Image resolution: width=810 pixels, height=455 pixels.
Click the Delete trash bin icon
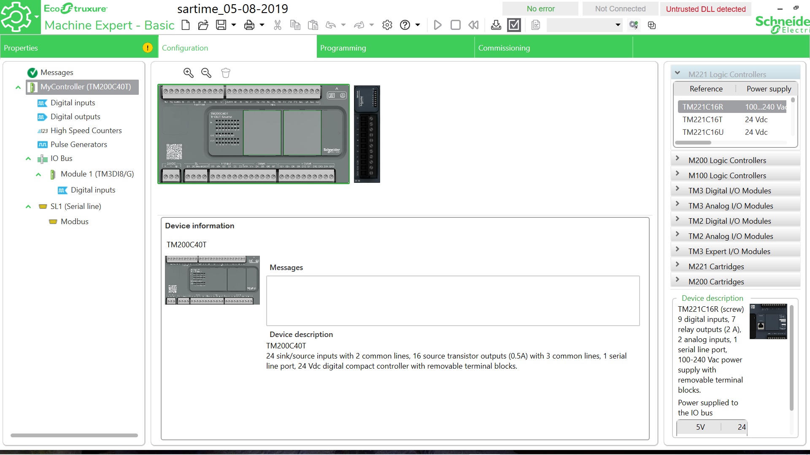coord(226,73)
